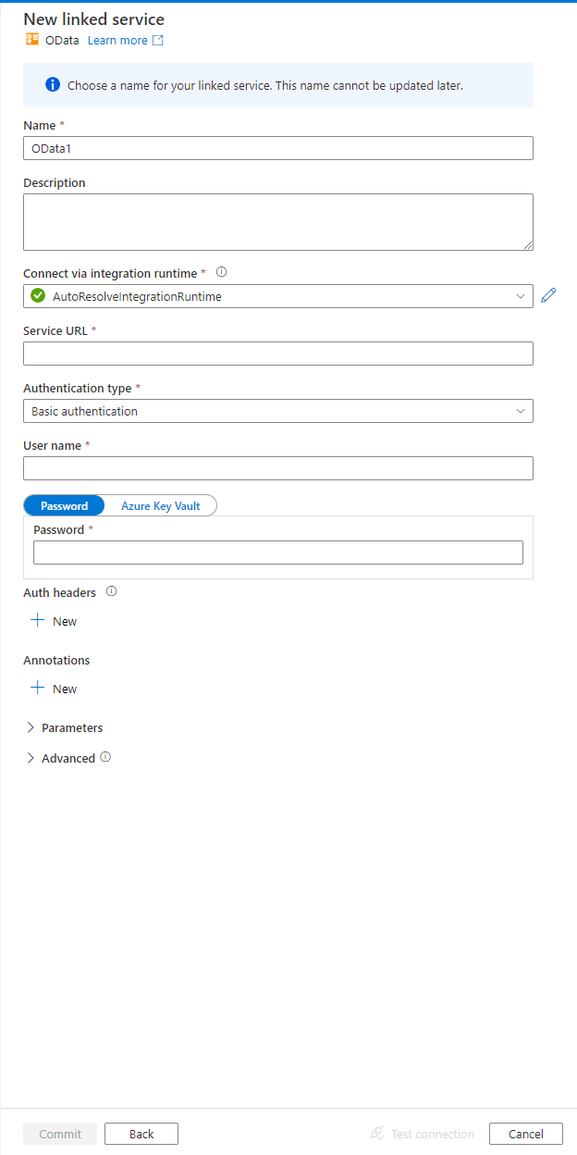577x1155 pixels.
Task: Click the info icon in the blue banner
Action: [x=51, y=84]
